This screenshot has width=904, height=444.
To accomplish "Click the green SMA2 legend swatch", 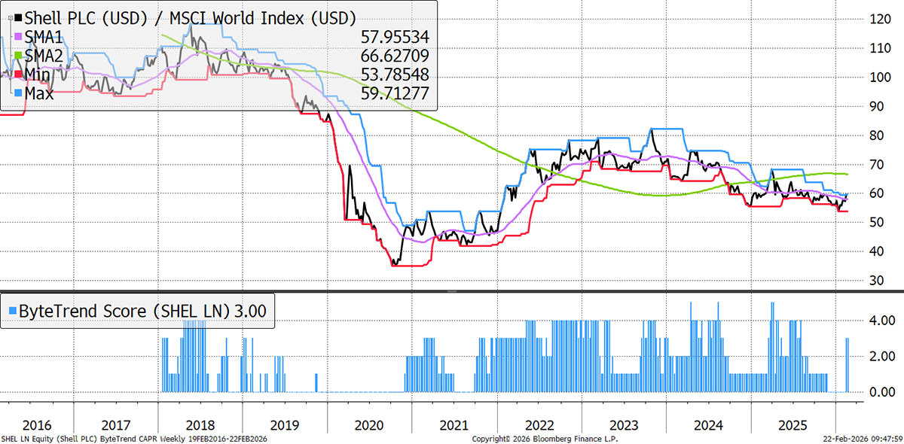I will coord(18,56).
